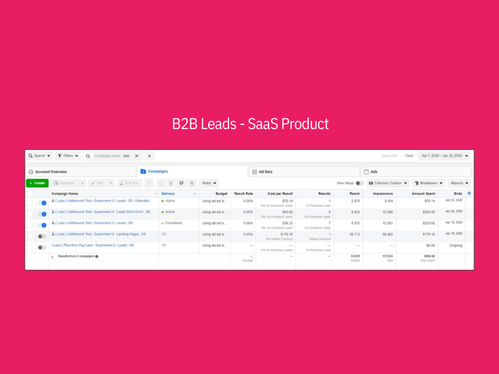Click the A/B Test button
Viewport: 499px width, 374px height.
click(129, 183)
